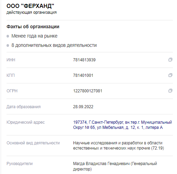Click the "Дата образования" field label

pyautogui.click(x=23, y=107)
